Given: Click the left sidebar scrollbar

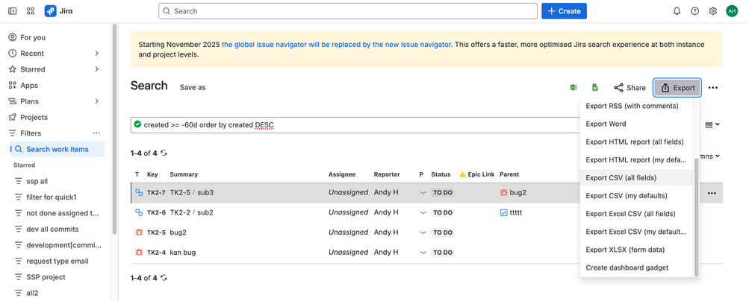Looking at the screenshot, I should pyautogui.click(x=114, y=129).
